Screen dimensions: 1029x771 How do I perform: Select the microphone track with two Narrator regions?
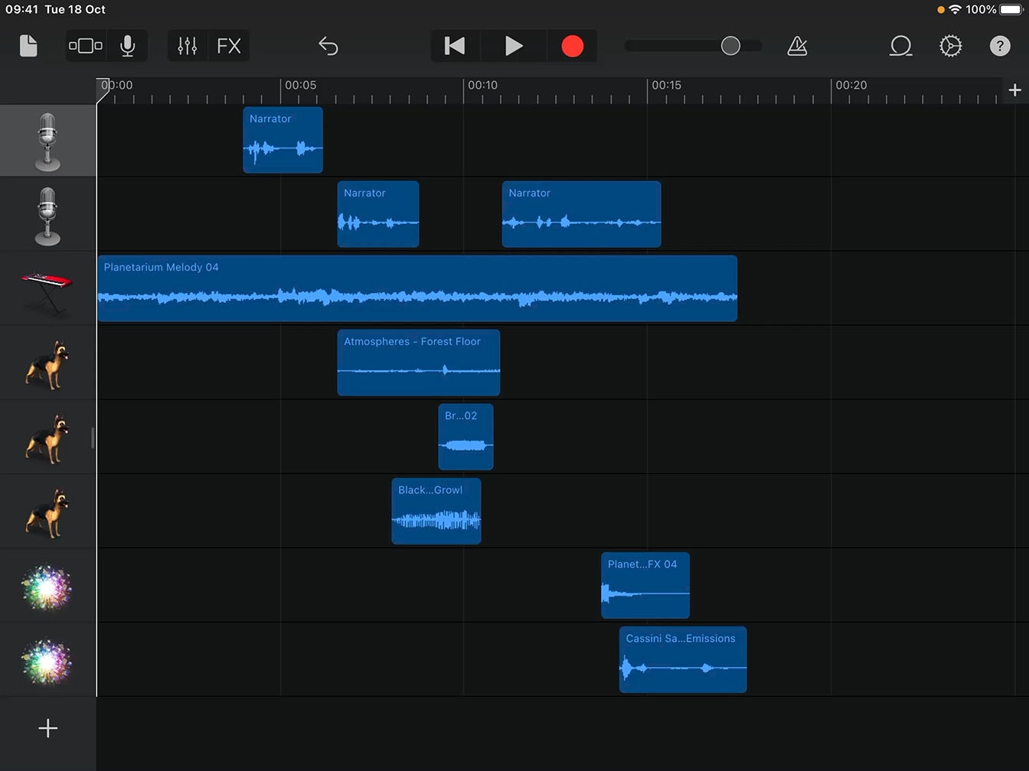(x=47, y=216)
